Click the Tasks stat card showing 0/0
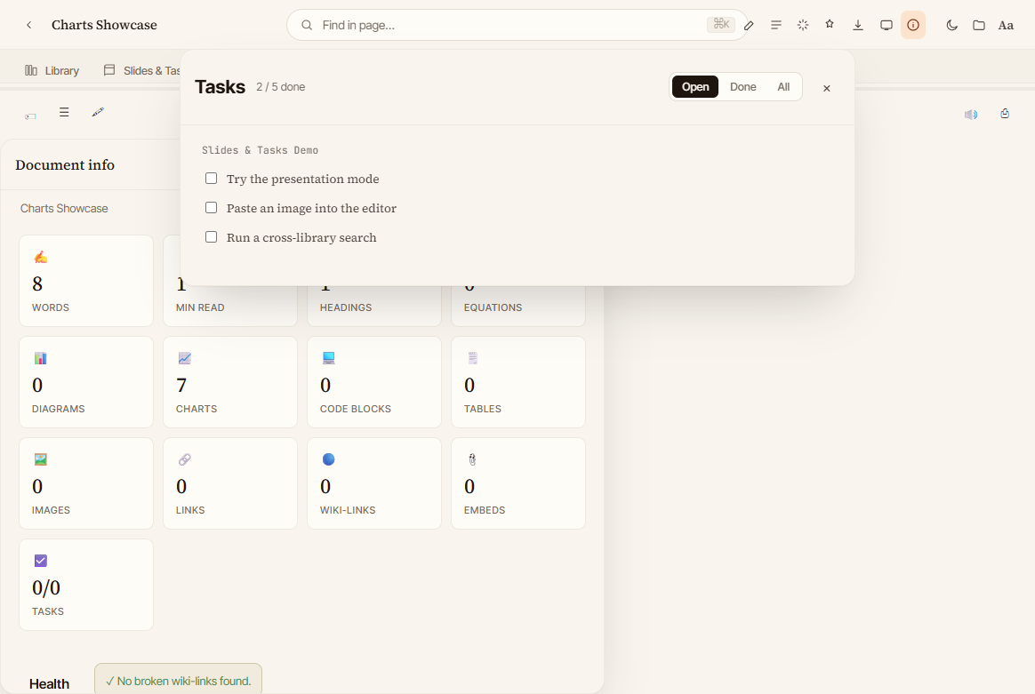This screenshot has height=694, width=1035. [x=86, y=585]
